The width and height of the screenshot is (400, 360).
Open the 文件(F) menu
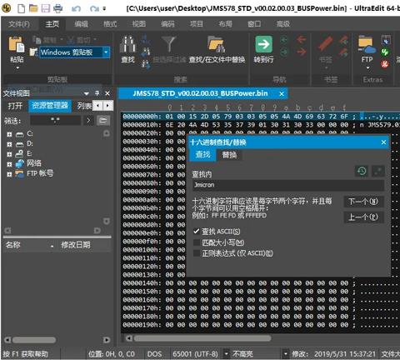tap(19, 24)
